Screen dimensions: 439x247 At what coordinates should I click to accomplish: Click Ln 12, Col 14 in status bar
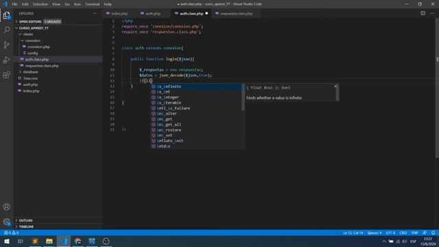coord(353,233)
